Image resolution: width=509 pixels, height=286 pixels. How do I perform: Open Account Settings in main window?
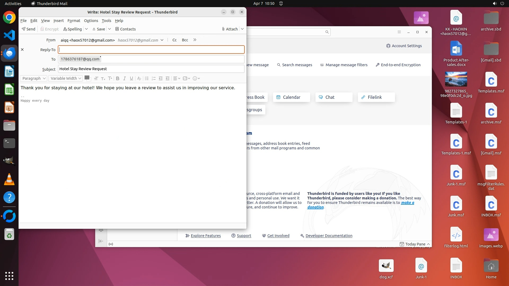[x=404, y=46]
